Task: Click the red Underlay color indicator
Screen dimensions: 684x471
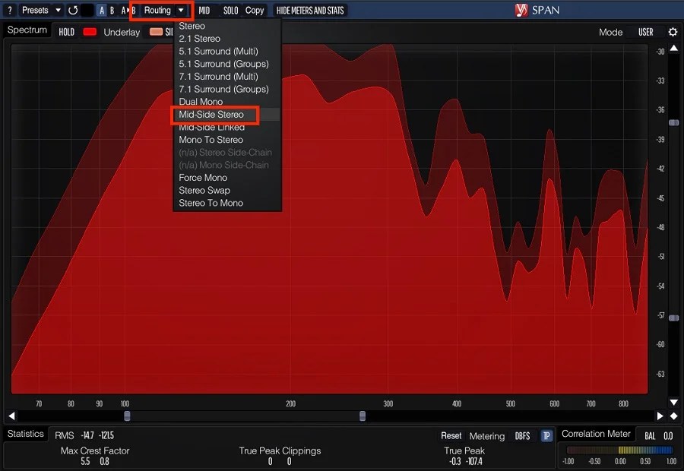Action: click(91, 32)
